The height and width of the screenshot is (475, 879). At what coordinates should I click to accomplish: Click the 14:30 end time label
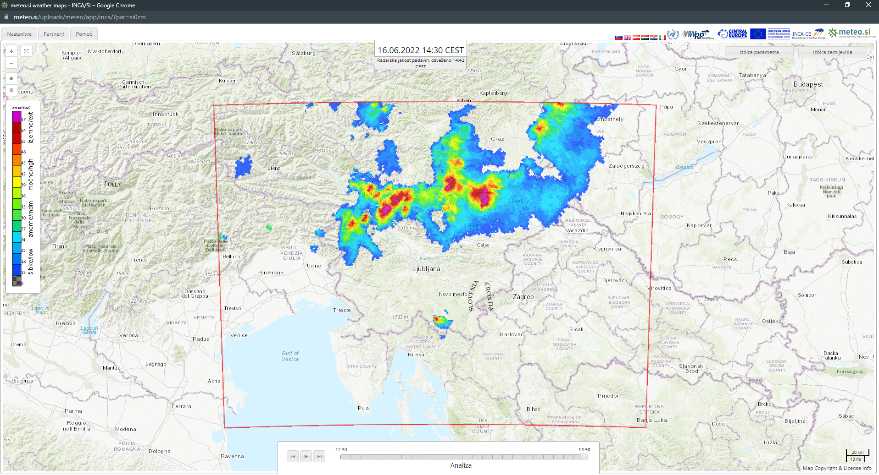[584, 449]
